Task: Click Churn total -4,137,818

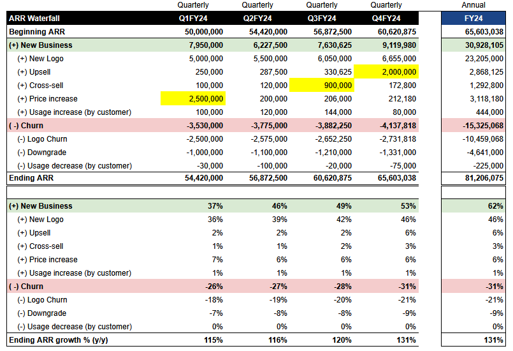Action: [x=398, y=126]
